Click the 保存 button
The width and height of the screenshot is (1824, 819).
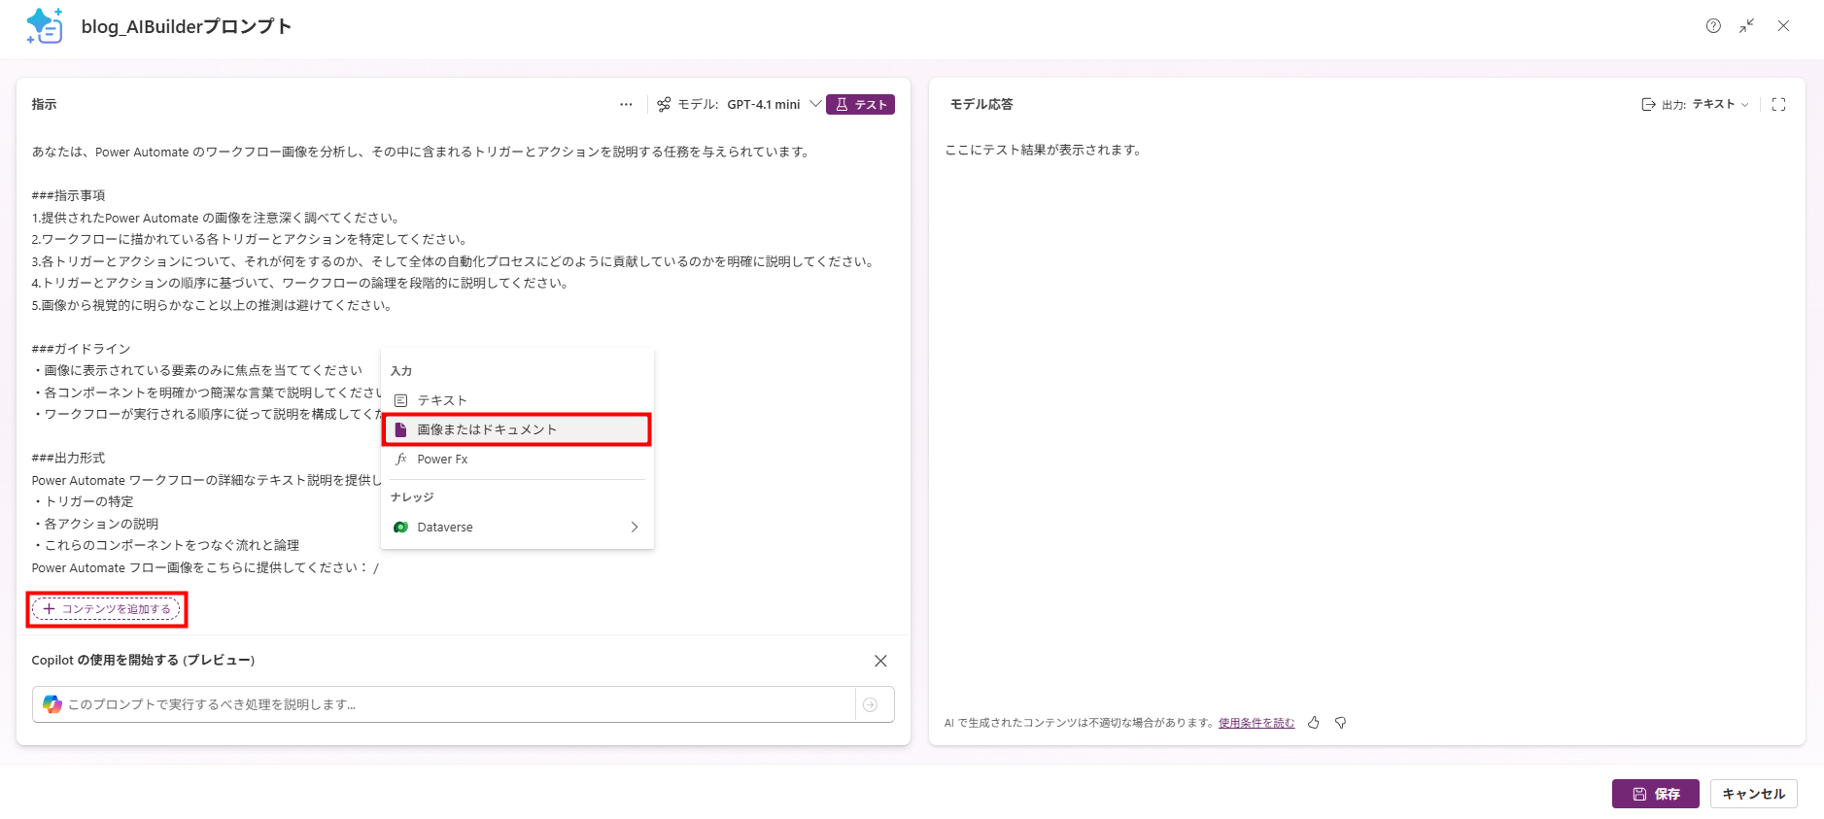pos(1655,794)
